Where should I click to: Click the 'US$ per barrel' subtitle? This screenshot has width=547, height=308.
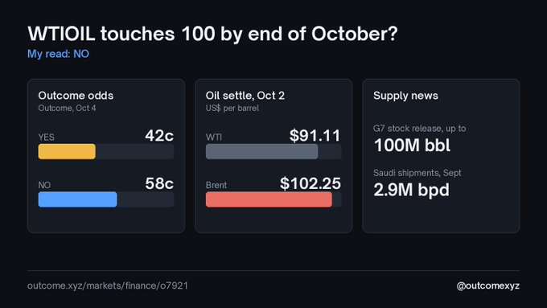pyautogui.click(x=232, y=108)
